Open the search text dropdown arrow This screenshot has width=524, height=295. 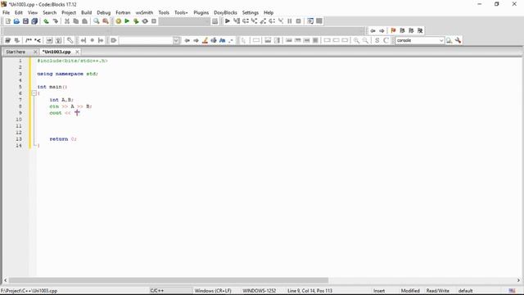coord(176,40)
